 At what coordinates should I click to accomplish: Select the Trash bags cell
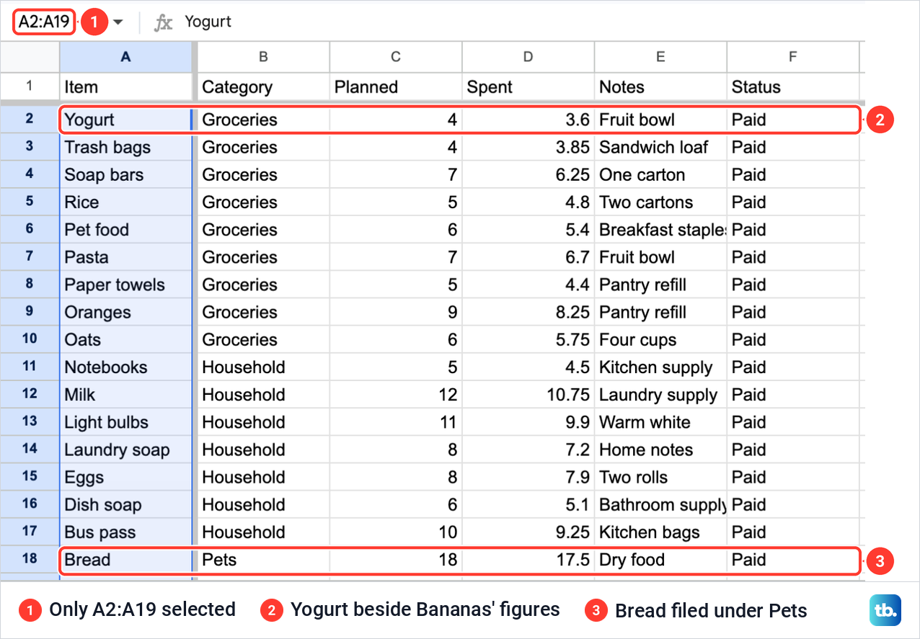126,147
